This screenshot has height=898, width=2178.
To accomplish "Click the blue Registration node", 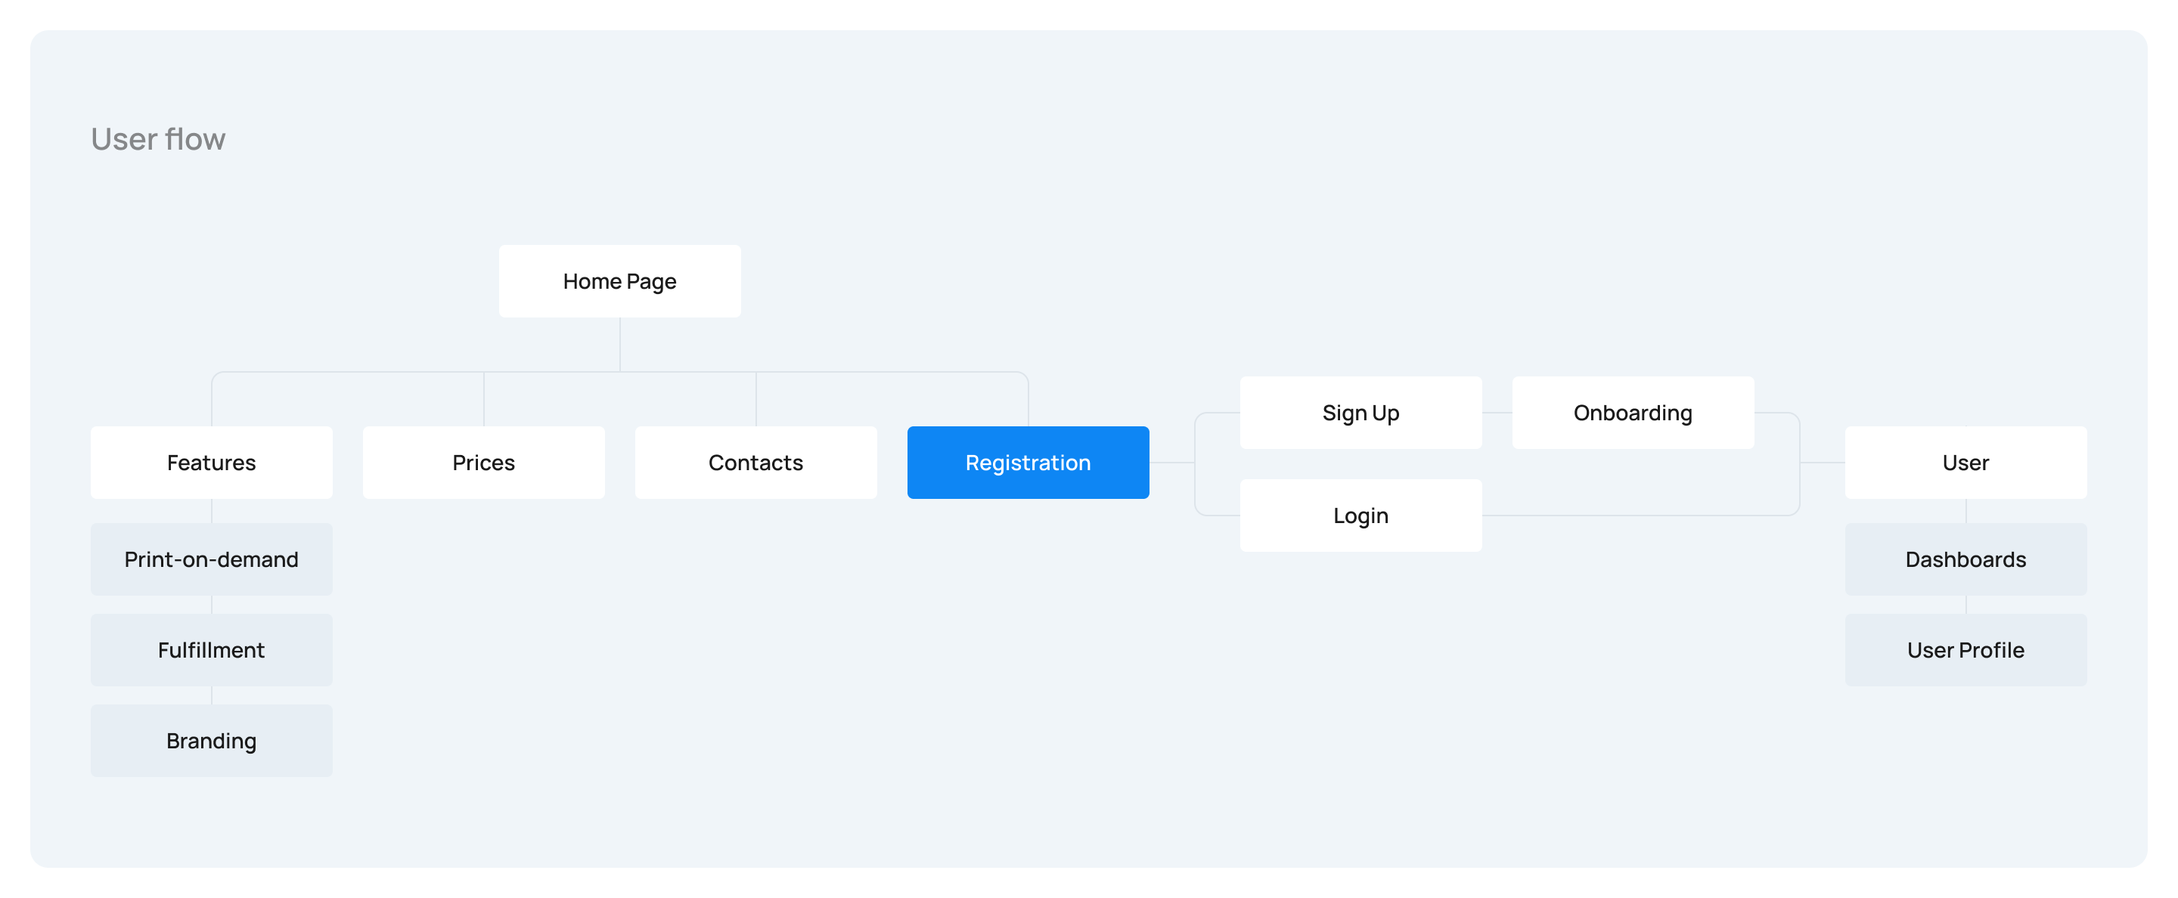I will coord(1027,462).
